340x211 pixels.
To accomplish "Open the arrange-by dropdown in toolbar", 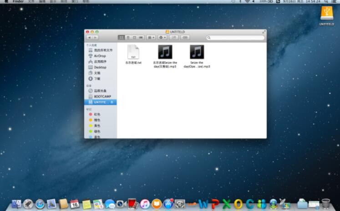I will coord(151,37).
